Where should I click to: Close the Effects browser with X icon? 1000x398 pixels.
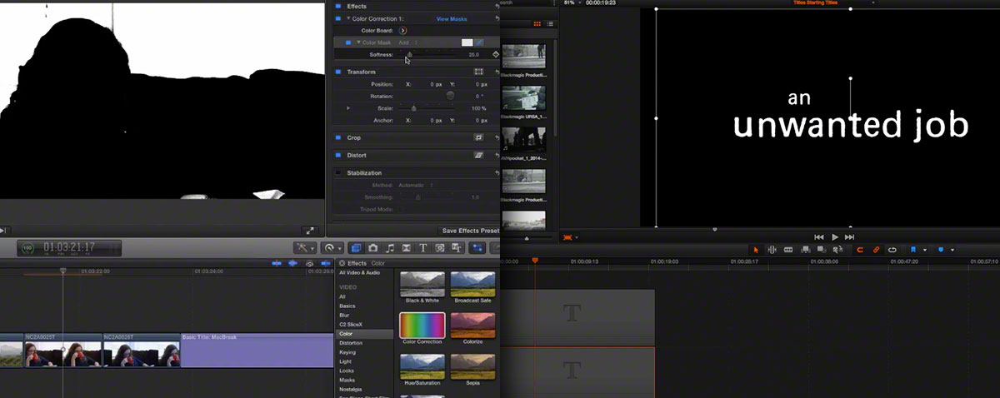click(x=342, y=263)
